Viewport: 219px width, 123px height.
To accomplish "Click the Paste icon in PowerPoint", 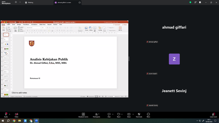I will 3,28.
